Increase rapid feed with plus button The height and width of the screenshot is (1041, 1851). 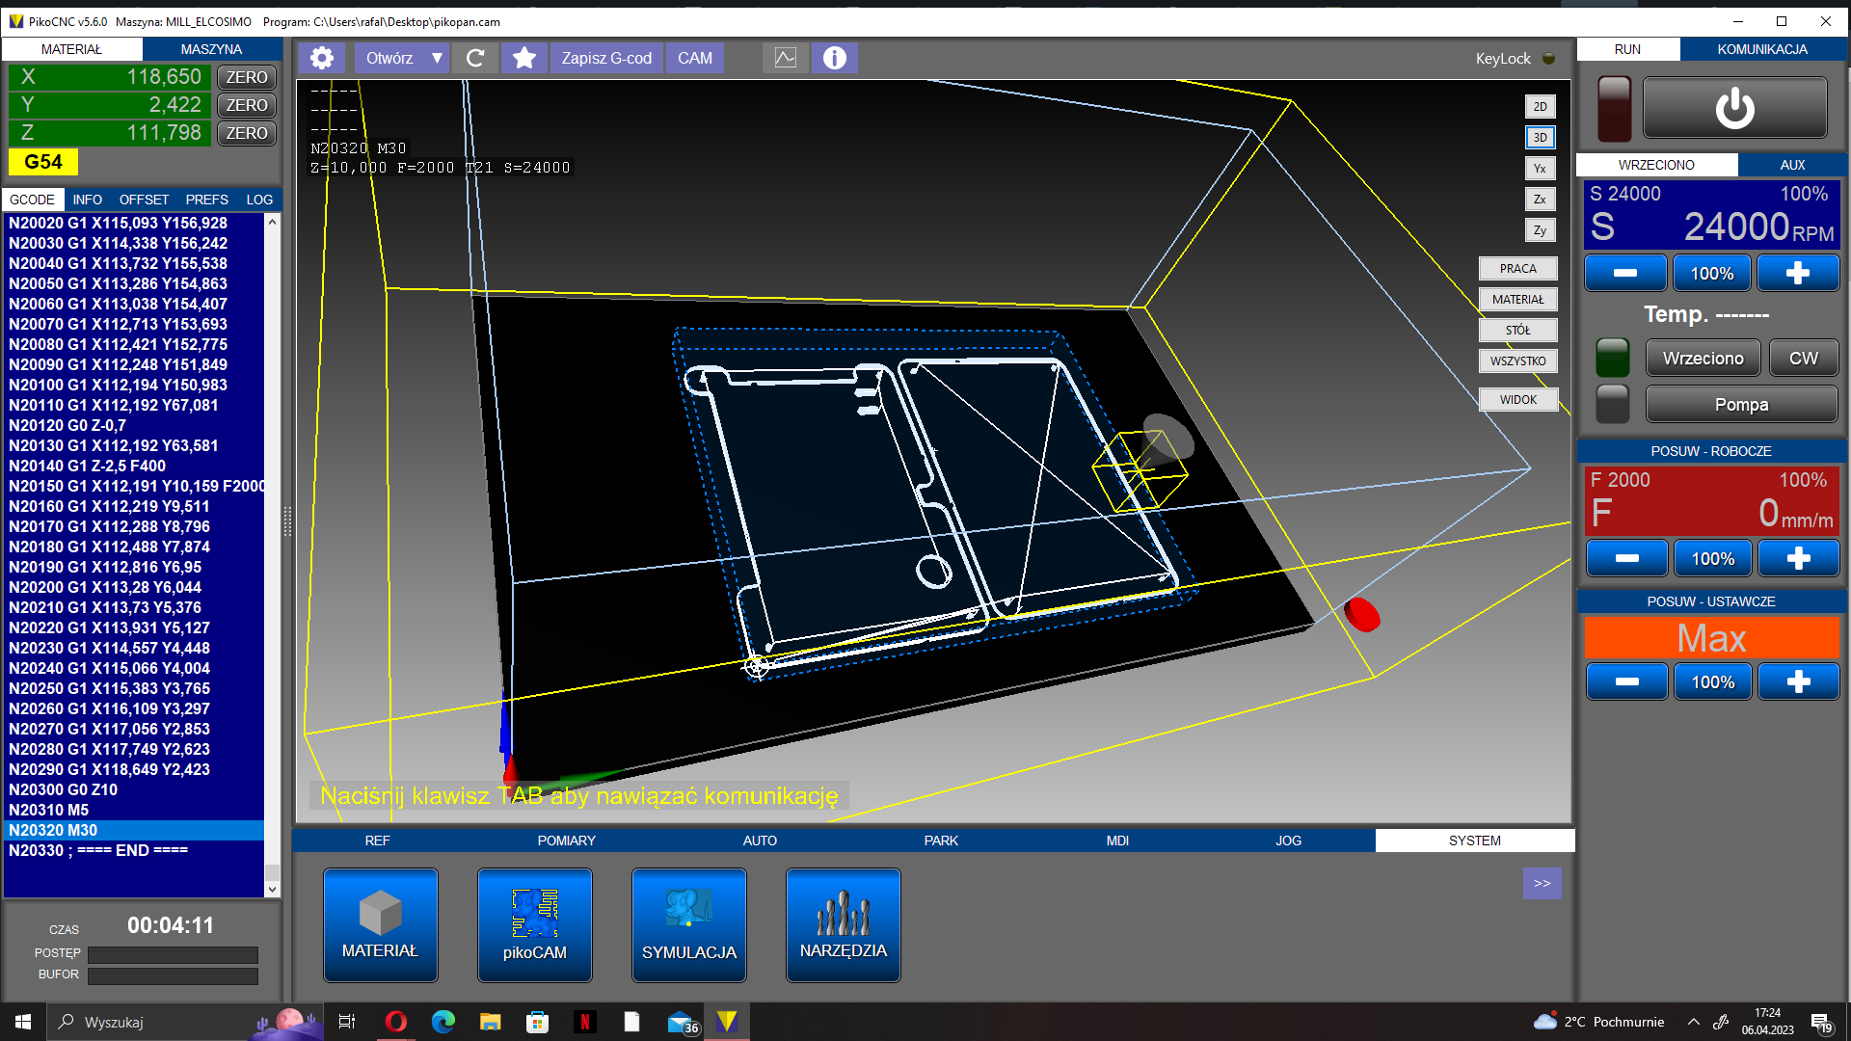(x=1799, y=681)
